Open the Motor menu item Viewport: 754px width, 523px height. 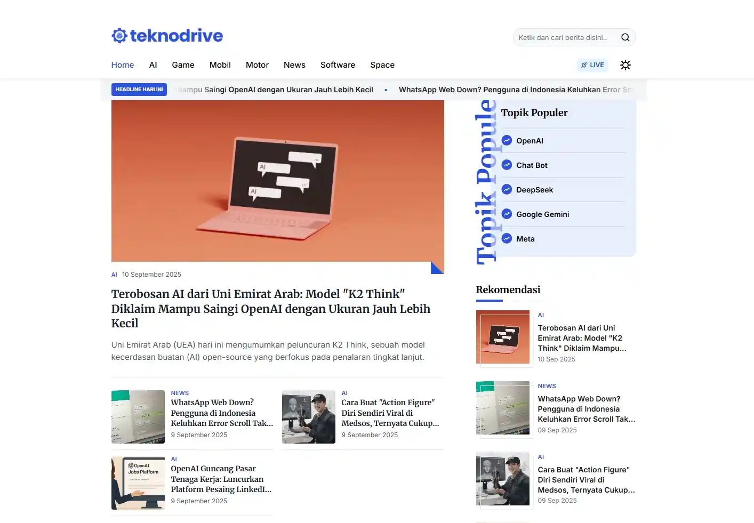point(257,65)
